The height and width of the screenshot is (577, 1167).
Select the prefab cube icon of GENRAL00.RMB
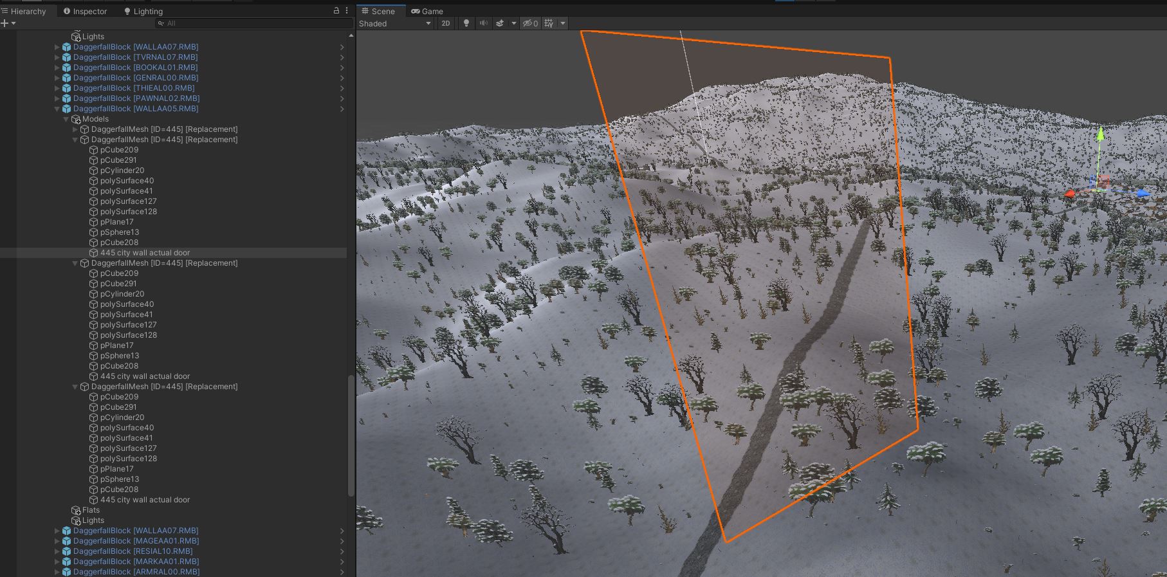pyautogui.click(x=66, y=78)
